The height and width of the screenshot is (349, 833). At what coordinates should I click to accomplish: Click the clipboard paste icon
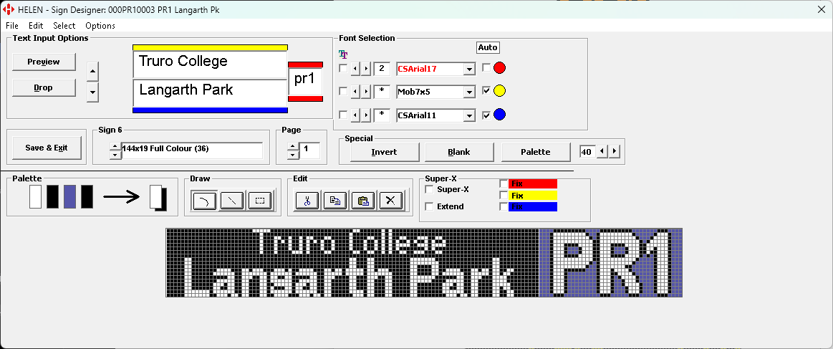tap(362, 201)
